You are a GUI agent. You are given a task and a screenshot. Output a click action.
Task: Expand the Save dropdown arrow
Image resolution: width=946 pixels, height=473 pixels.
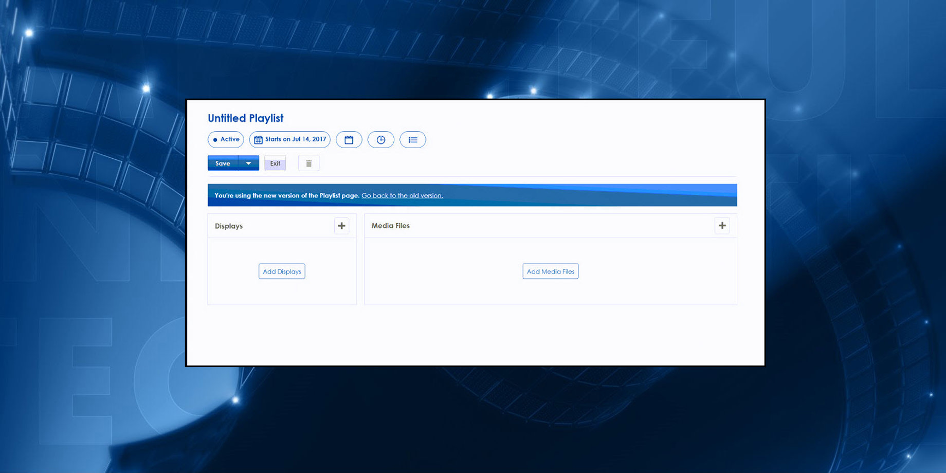[248, 163]
